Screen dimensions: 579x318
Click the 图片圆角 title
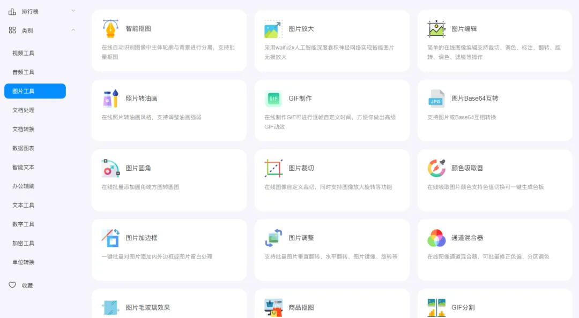tap(138, 168)
